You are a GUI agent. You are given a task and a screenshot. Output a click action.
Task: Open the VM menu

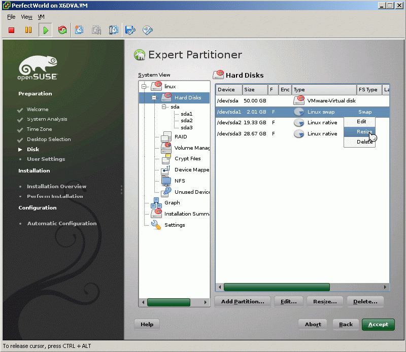point(41,17)
